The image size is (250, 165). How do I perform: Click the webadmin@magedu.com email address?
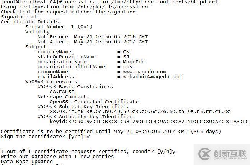[x=152, y=77]
